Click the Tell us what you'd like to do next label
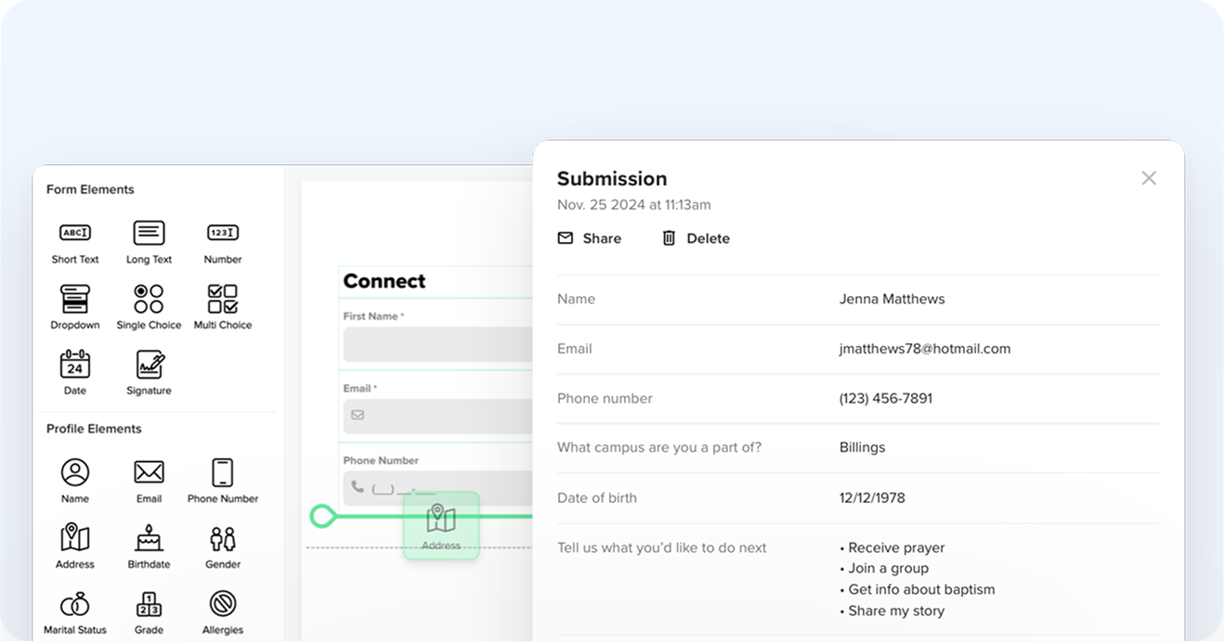The height and width of the screenshot is (642, 1225). pyautogui.click(x=662, y=547)
